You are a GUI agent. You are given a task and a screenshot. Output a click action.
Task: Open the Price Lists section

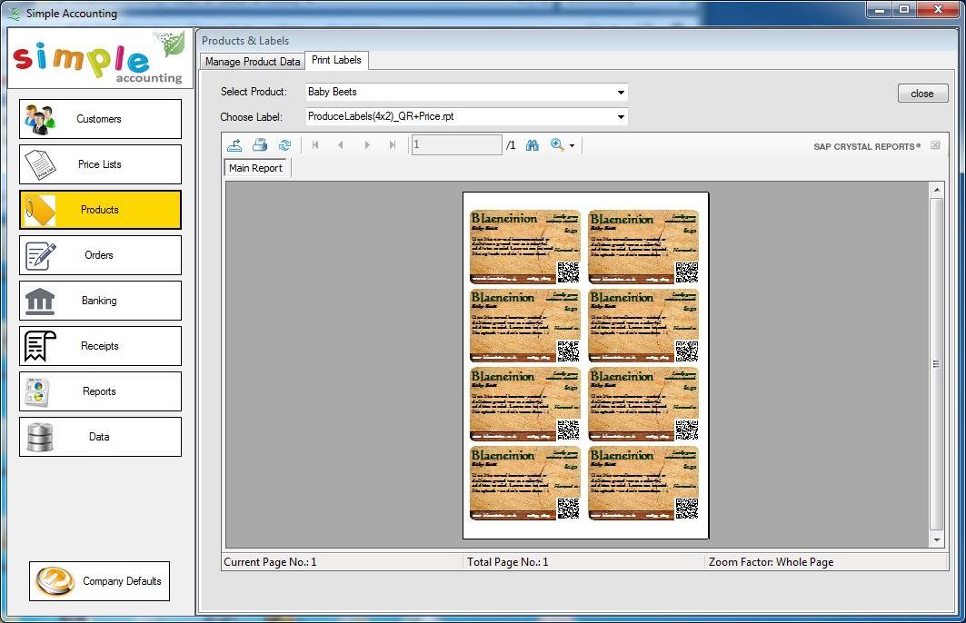click(101, 164)
